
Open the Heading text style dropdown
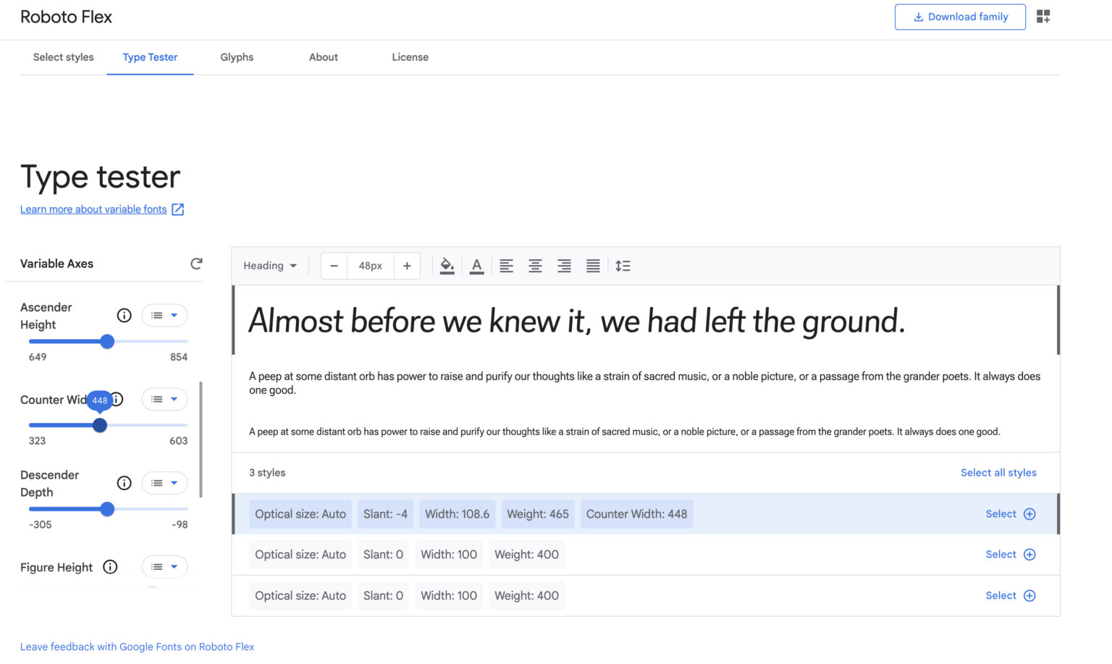click(x=269, y=266)
